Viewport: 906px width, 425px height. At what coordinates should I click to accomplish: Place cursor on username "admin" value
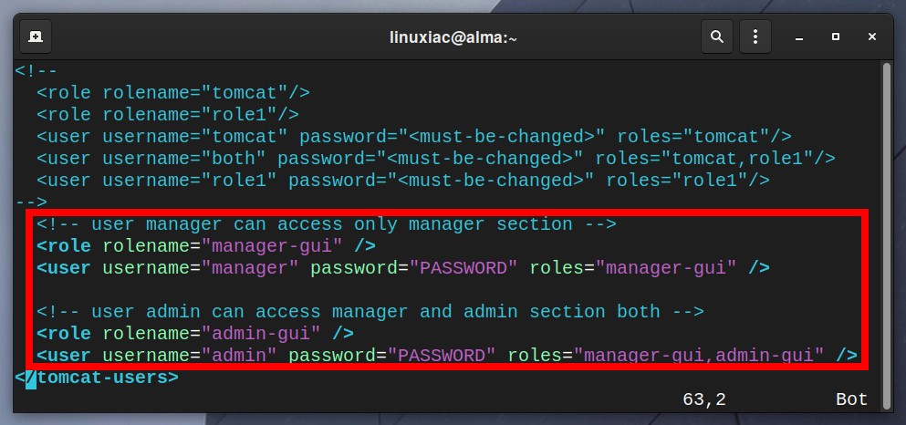coord(239,355)
